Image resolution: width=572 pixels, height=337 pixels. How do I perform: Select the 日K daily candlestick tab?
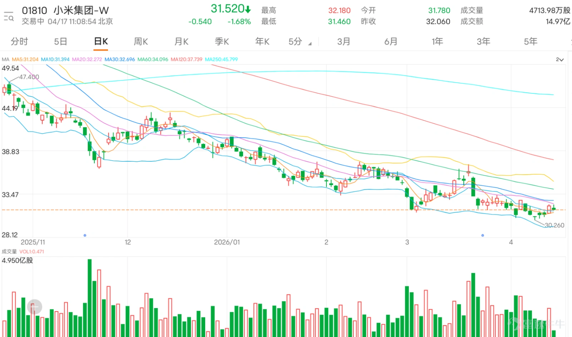[x=101, y=41]
